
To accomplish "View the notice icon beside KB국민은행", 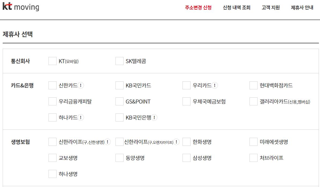I will (x=154, y=117).
